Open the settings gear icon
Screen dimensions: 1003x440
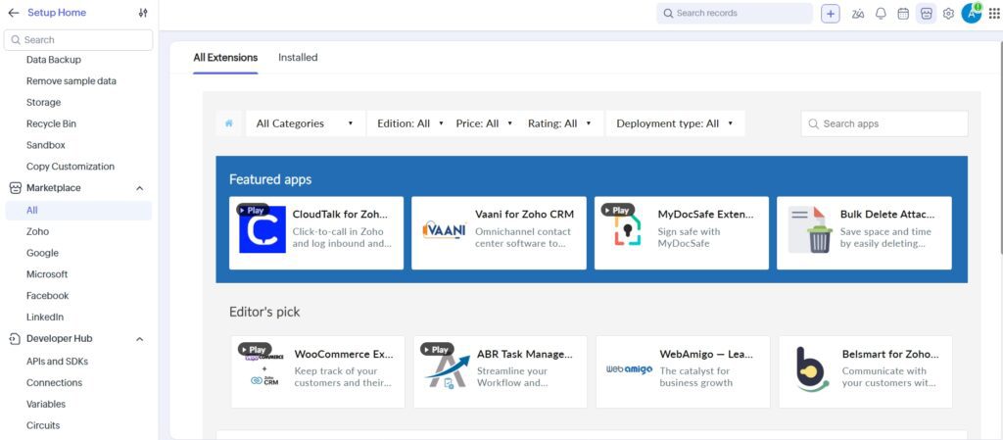click(x=948, y=14)
